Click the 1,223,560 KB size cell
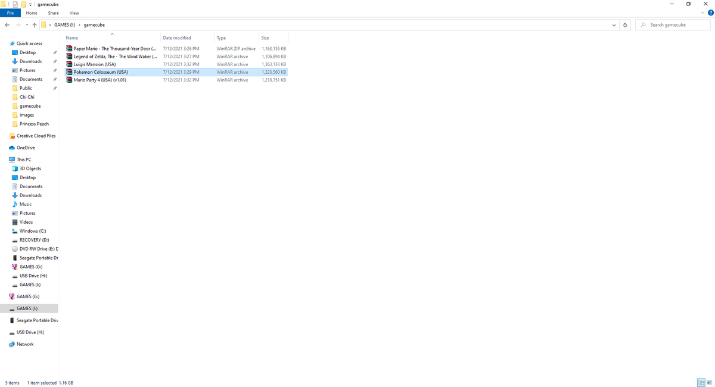715x387 pixels. [273, 72]
